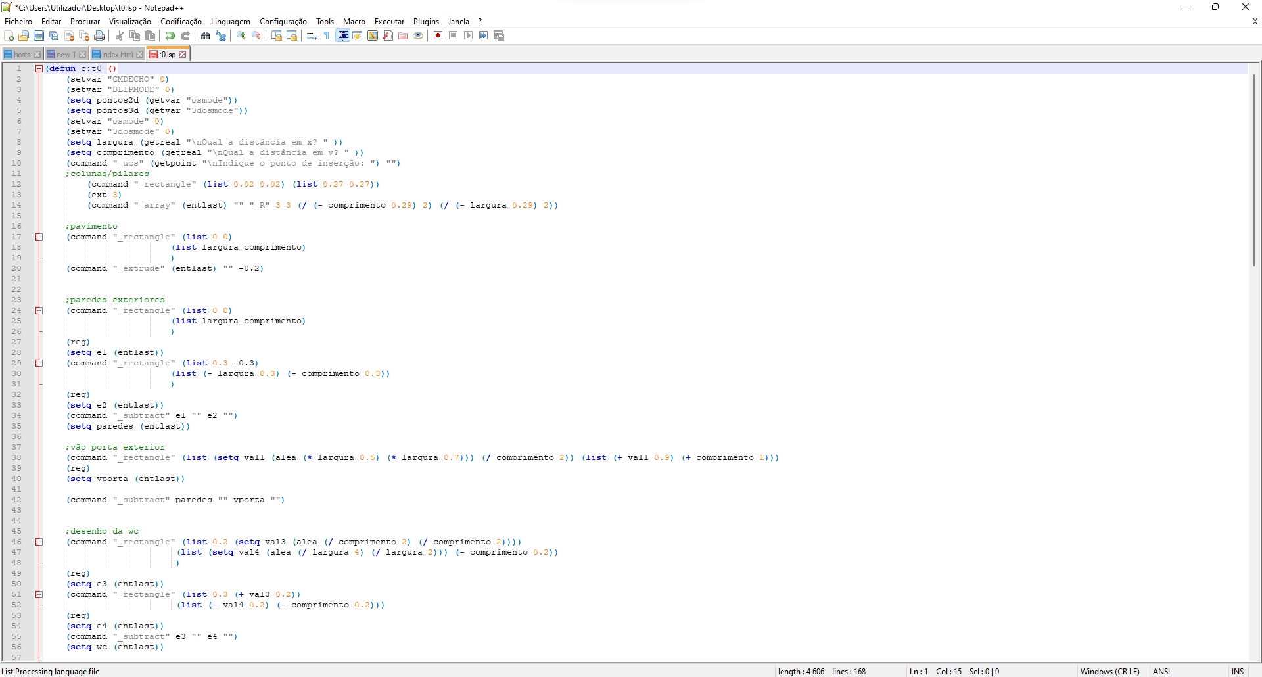The image size is (1262, 677).
Task: Copy the selection with the Copy icon
Action: [x=135, y=36]
